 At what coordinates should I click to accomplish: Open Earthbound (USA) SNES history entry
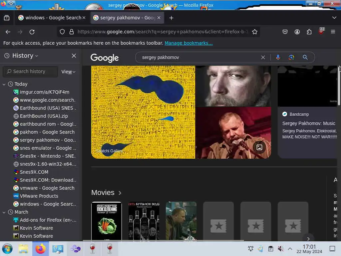[x=45, y=108]
